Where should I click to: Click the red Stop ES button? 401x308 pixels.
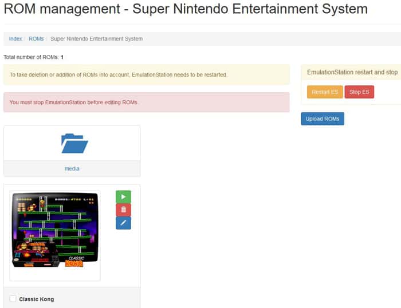point(359,92)
